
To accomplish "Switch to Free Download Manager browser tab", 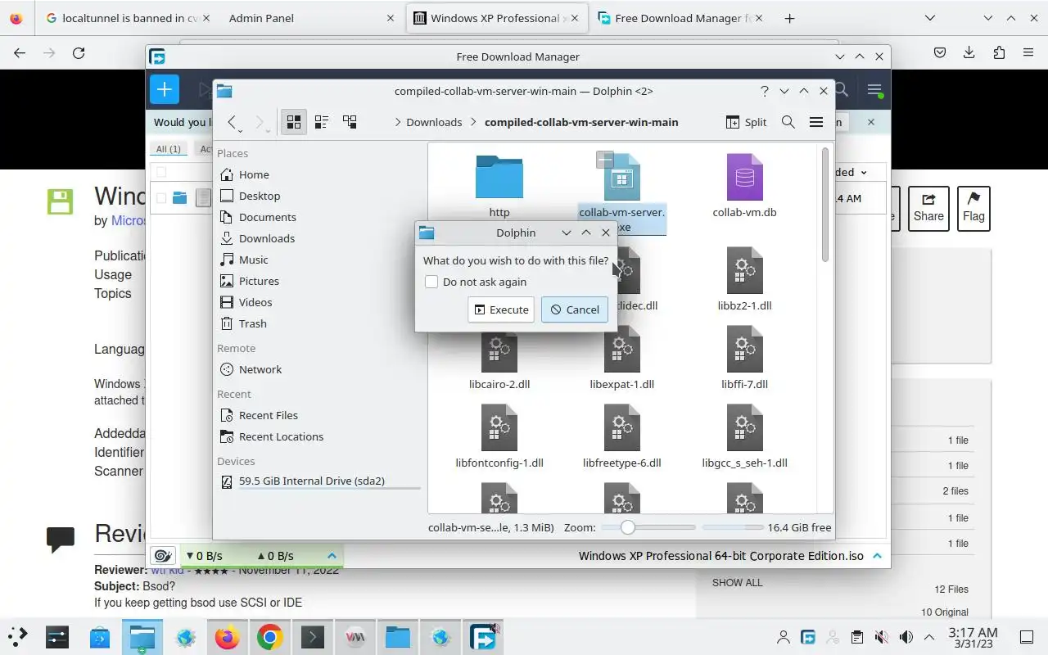I will pos(680,18).
